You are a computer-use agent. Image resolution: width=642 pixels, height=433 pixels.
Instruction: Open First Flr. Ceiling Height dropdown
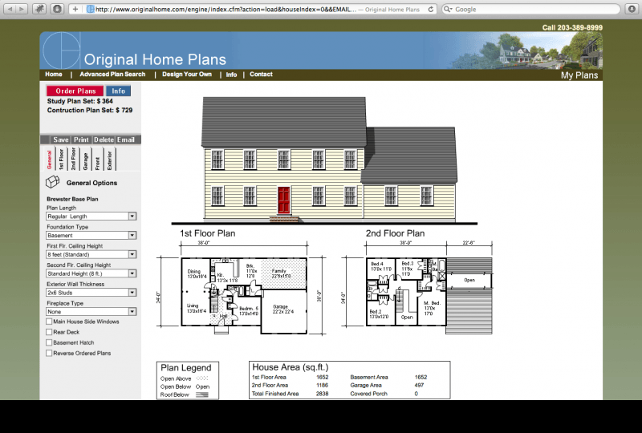91,254
